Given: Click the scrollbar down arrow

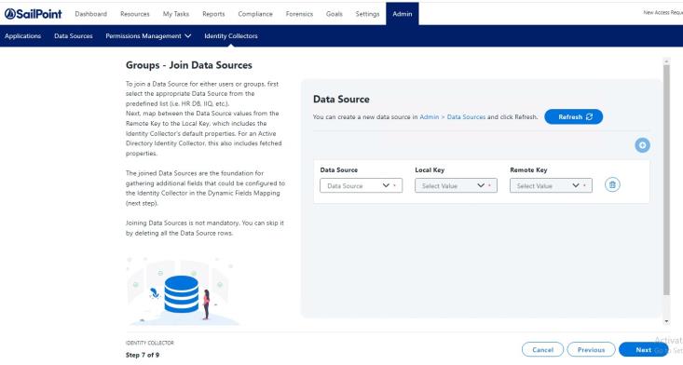Looking at the screenshot, I should pyautogui.click(x=666, y=321).
